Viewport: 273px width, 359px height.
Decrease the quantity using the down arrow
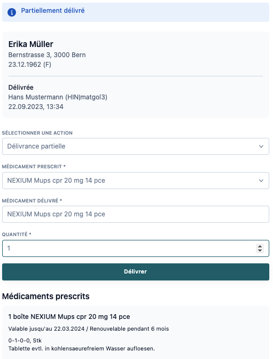(x=260, y=251)
